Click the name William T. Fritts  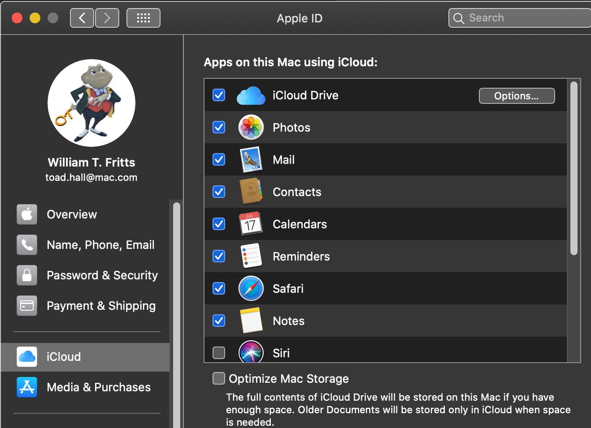pyautogui.click(x=91, y=162)
